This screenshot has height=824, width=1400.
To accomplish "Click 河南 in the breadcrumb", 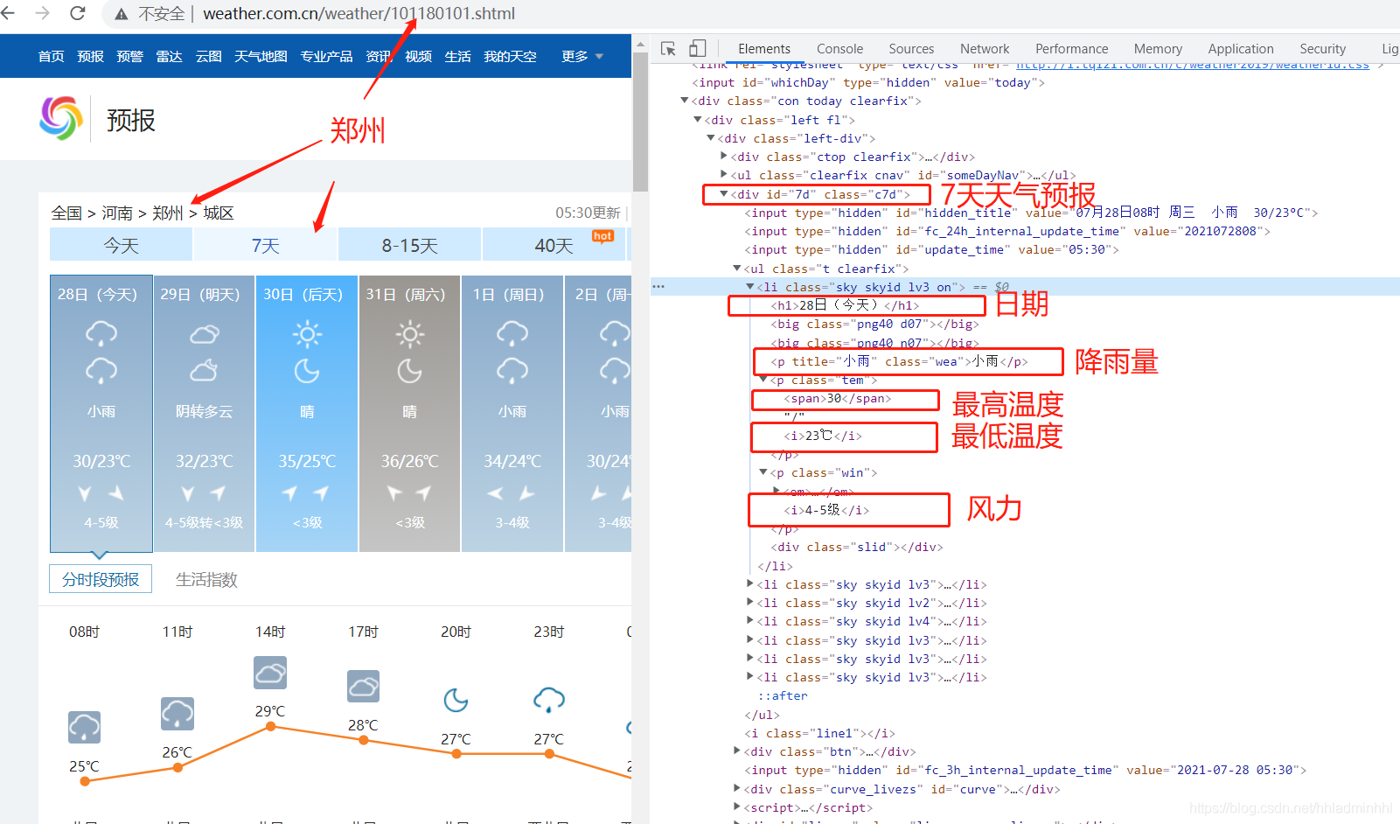I will pos(117,213).
